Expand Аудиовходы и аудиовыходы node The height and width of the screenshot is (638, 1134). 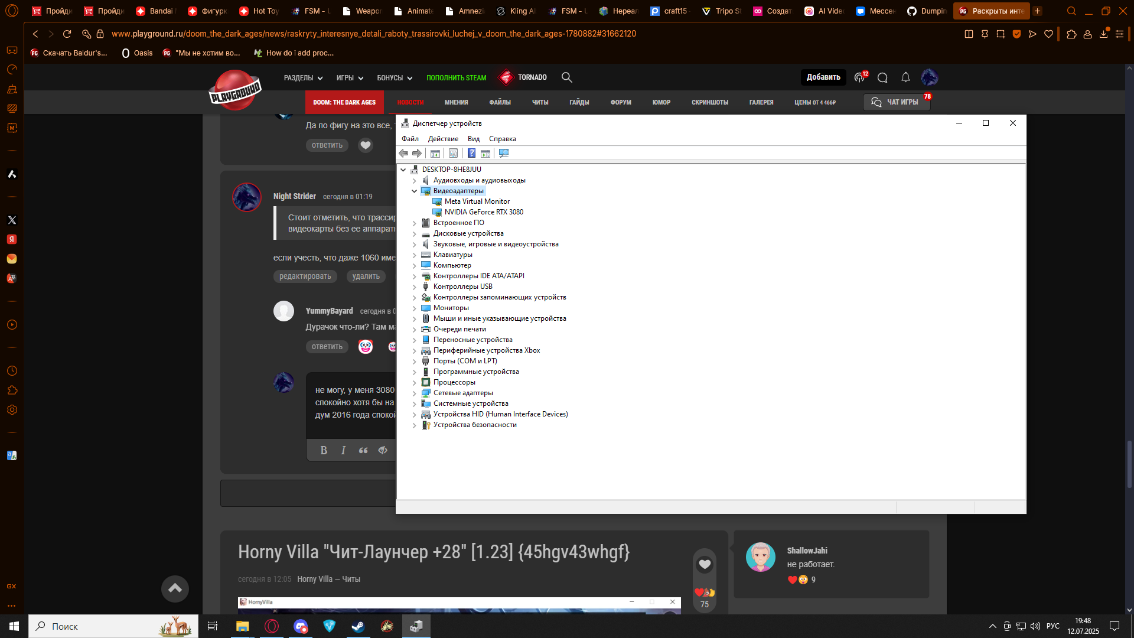(415, 181)
